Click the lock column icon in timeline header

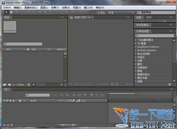click(x=14, y=101)
